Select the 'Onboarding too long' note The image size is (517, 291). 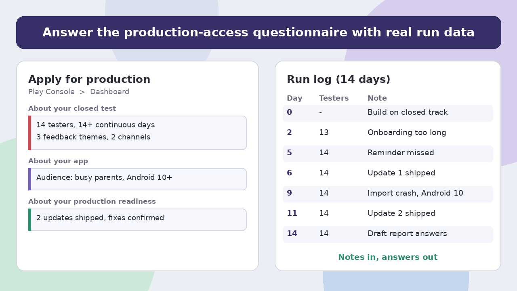407,133
